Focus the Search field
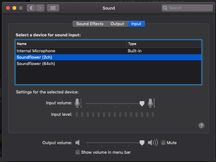The image size is (216, 162). pyautogui.click(x=187, y=8)
